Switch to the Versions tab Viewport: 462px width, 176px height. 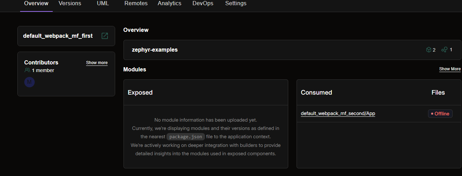point(70,3)
